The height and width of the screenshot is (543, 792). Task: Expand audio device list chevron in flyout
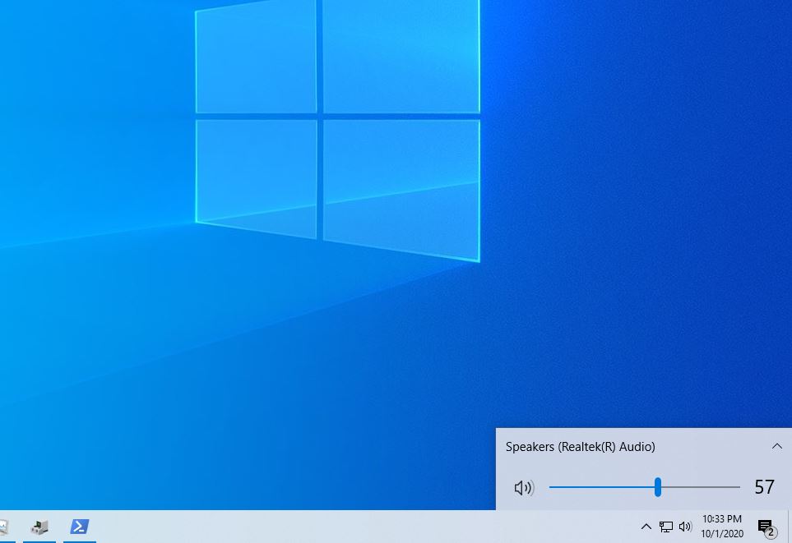point(777,446)
